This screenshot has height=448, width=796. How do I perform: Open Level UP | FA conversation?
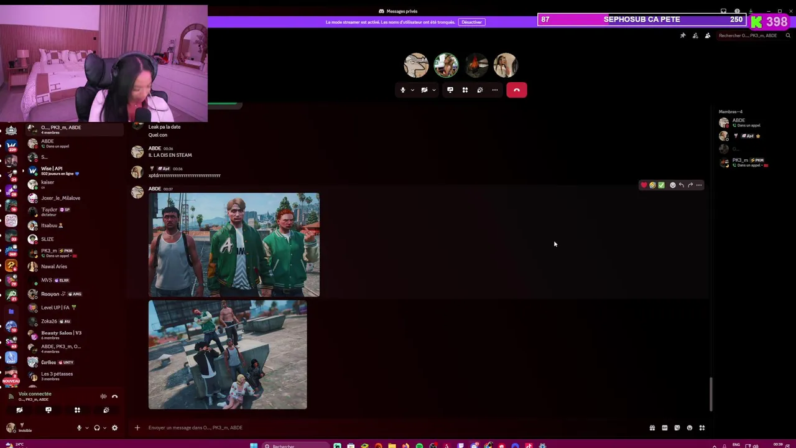[x=75, y=307]
